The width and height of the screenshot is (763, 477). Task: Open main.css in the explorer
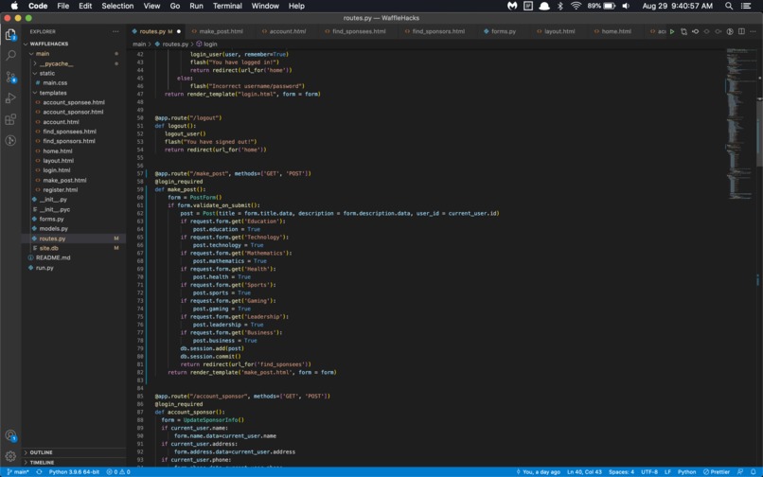pos(55,83)
